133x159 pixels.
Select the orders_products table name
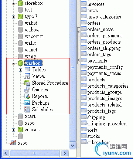tap(104, 42)
